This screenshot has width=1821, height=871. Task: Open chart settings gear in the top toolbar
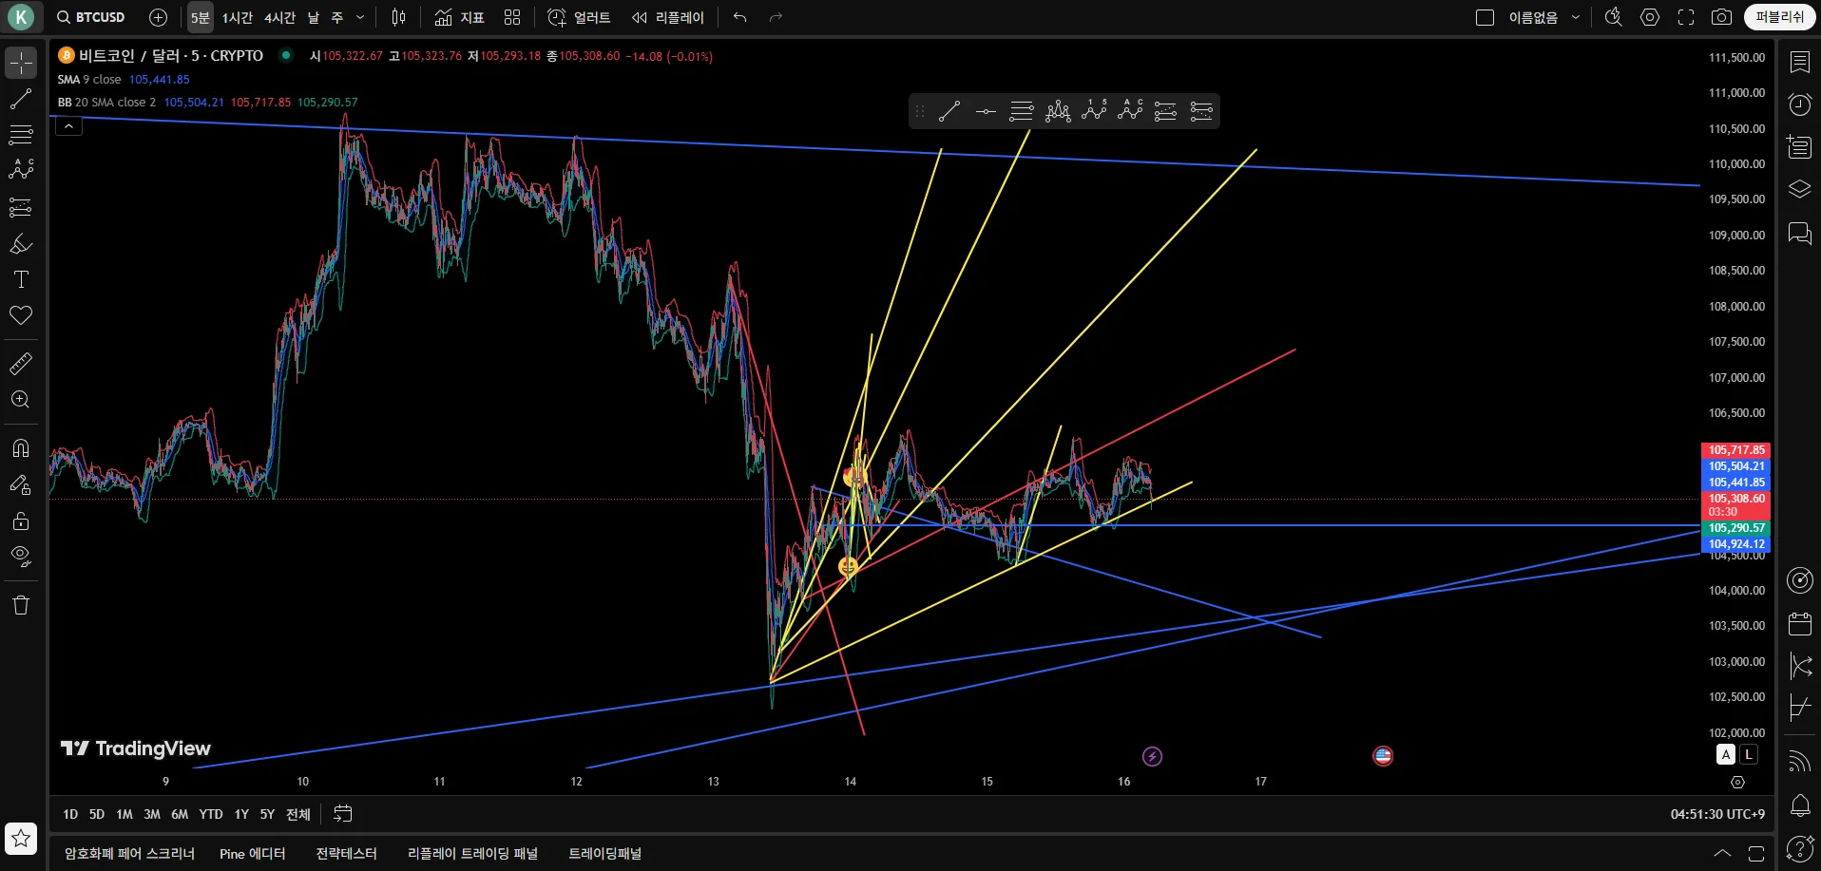point(1650,17)
